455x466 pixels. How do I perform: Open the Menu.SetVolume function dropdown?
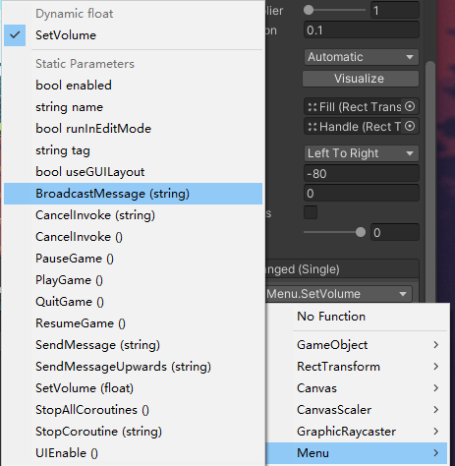[338, 294]
